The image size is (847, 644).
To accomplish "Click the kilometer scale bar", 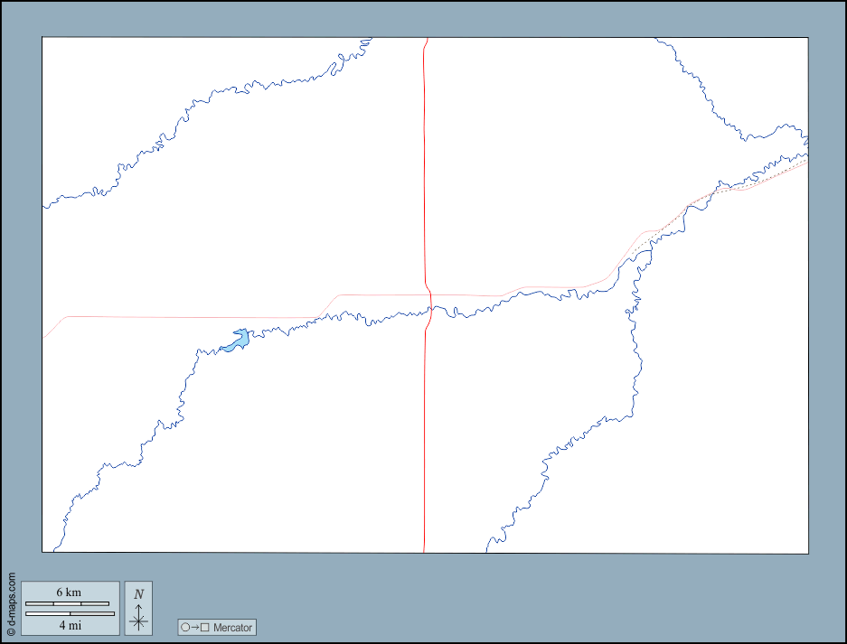I will (67, 603).
